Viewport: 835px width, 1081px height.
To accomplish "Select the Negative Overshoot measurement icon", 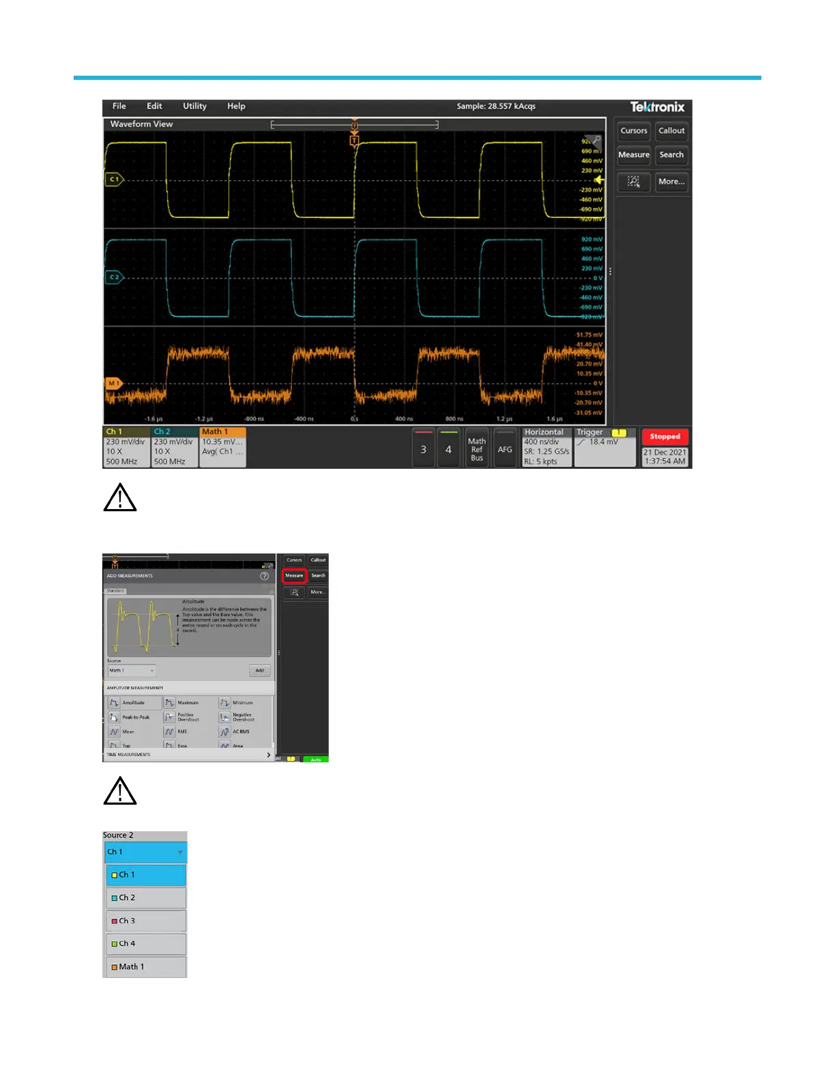I will click(224, 717).
